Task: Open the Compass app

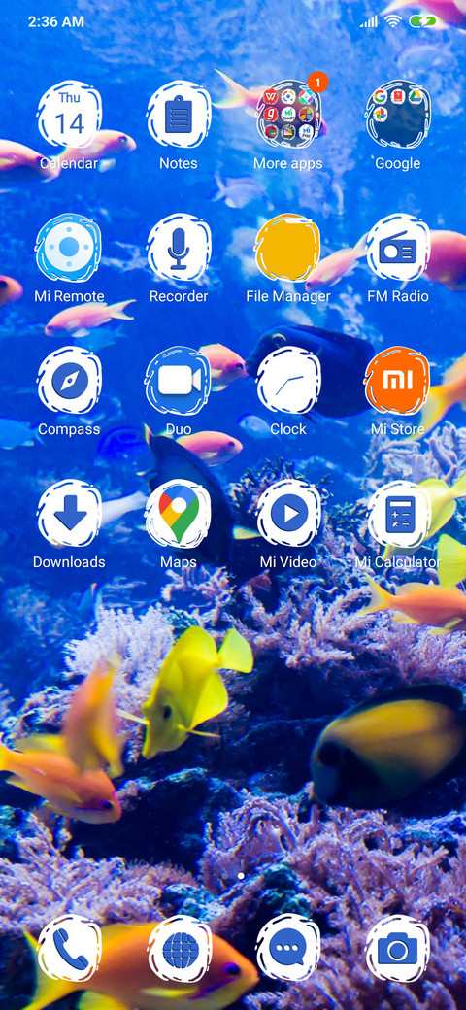Action: coord(69,381)
